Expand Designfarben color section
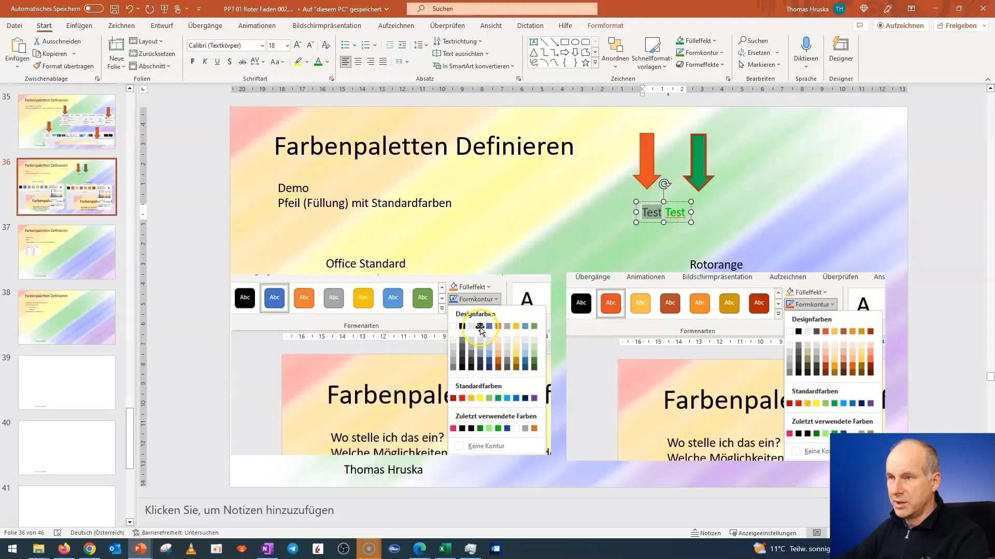The image size is (995, 559). tap(476, 314)
